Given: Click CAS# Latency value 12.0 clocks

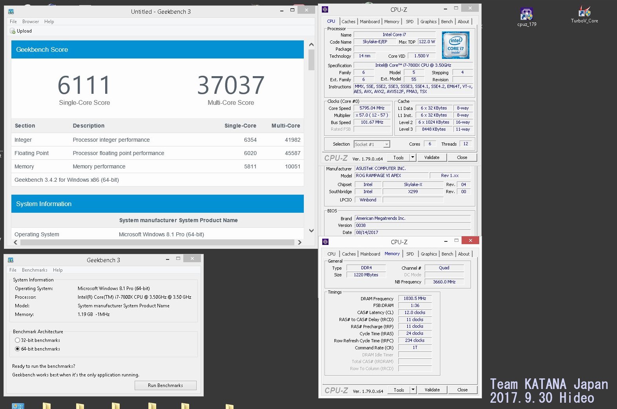Looking at the screenshot, I should (415, 312).
